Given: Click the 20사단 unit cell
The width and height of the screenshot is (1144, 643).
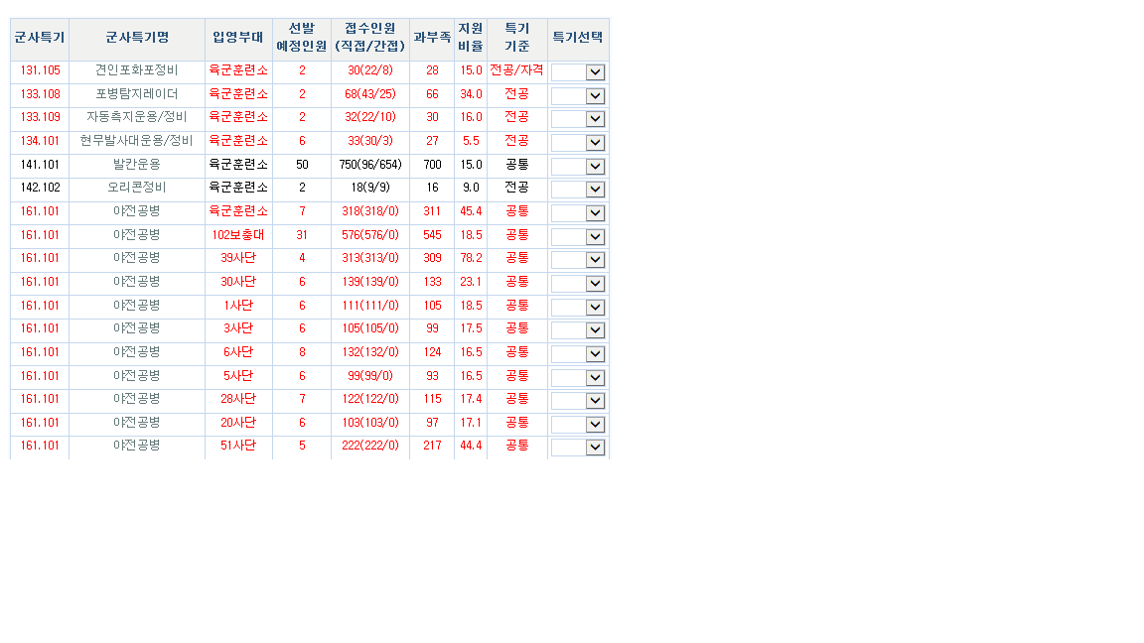Looking at the screenshot, I should [x=238, y=423].
